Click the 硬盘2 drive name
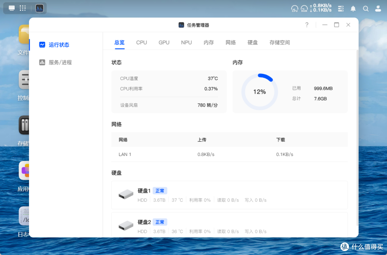 [x=144, y=222]
